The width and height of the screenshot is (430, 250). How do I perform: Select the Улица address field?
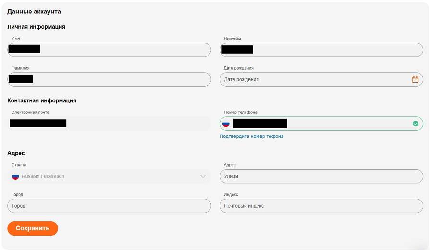tap(321, 176)
